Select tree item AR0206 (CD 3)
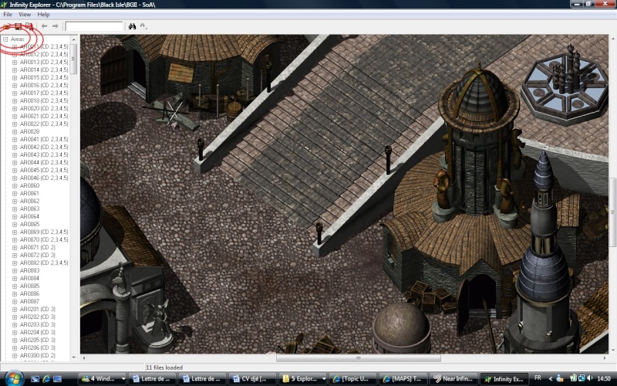617x386 pixels. click(x=38, y=348)
